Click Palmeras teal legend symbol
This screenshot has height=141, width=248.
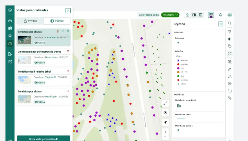click(178, 43)
